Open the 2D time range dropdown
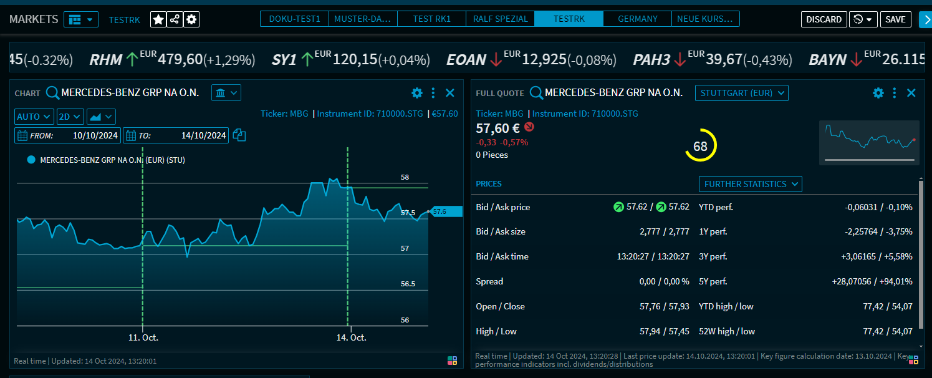The width and height of the screenshot is (932, 378). [x=70, y=117]
